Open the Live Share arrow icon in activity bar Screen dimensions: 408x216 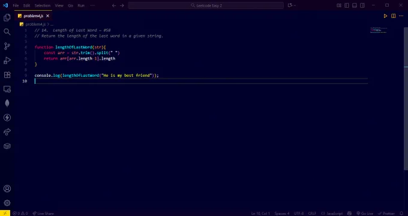7,132
